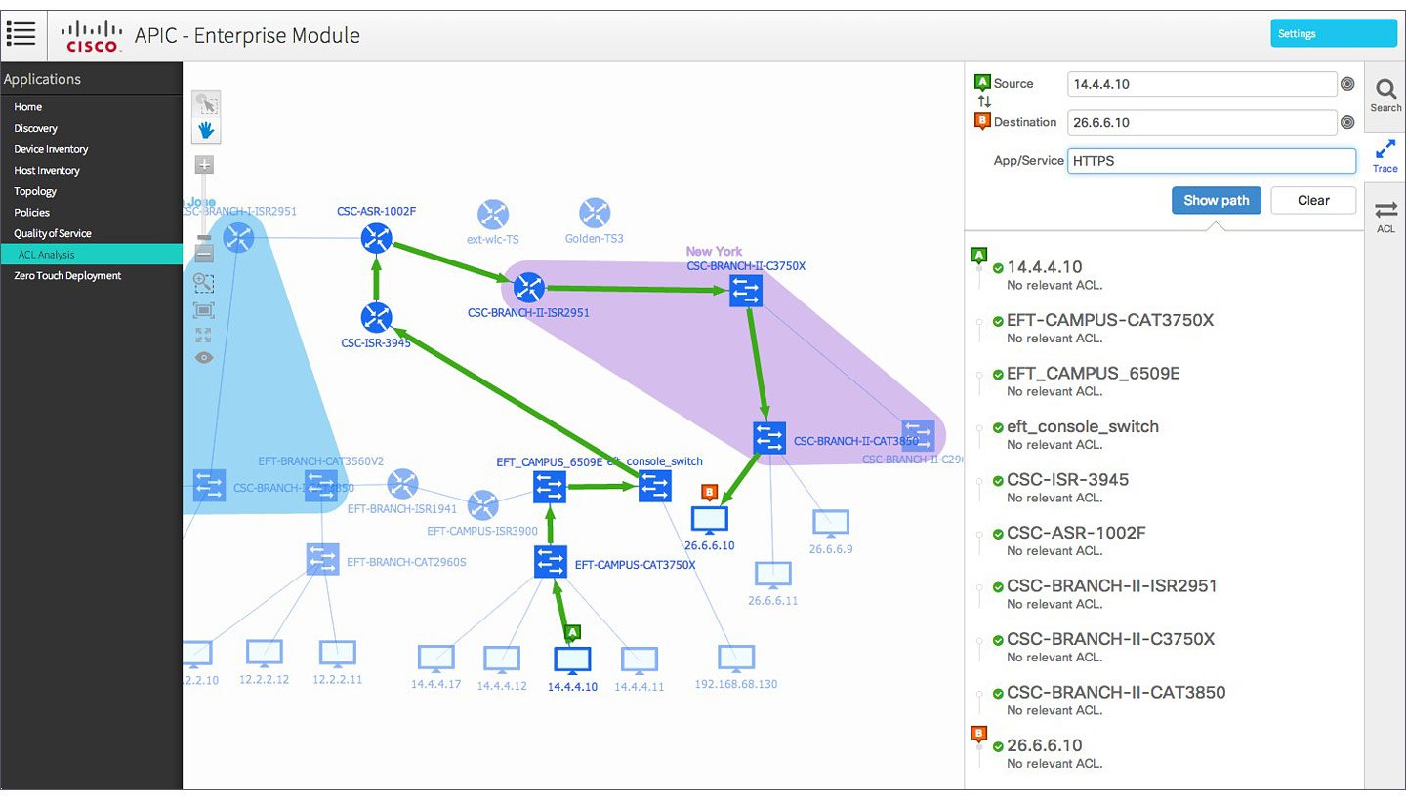Select host 14.4.4.10 monitor icon
Viewport: 1406px width, 800px height.
point(572,660)
